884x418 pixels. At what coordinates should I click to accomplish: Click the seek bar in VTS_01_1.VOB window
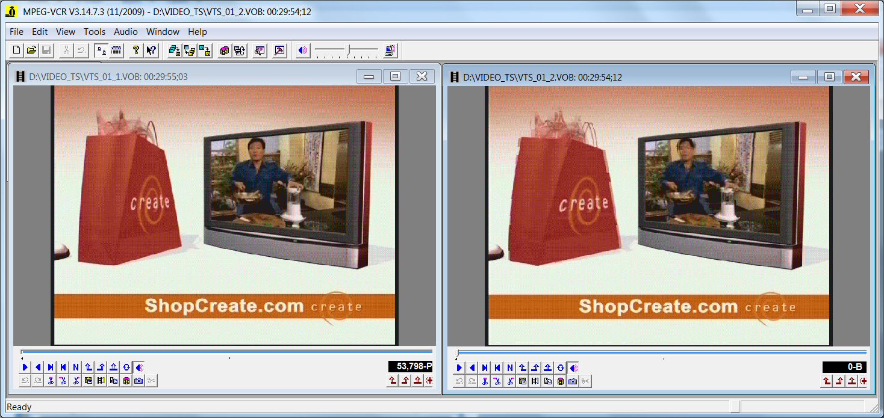pos(226,352)
